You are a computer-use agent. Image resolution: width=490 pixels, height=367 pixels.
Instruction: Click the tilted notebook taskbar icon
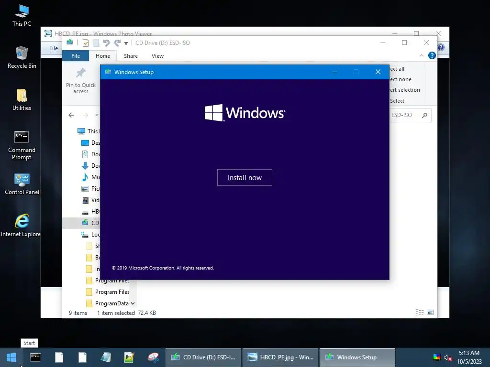click(x=106, y=357)
